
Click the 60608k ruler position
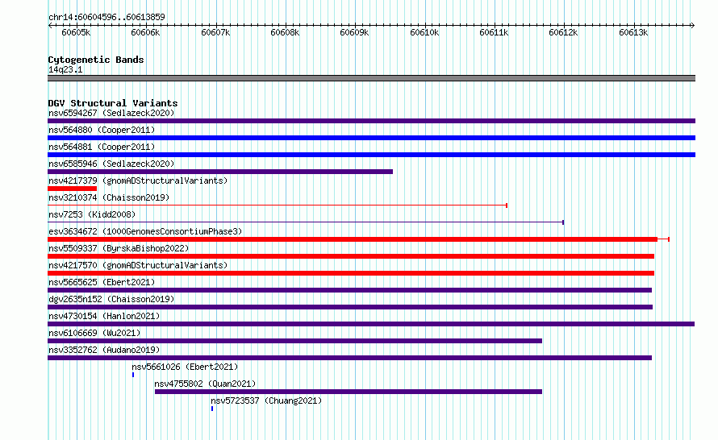click(x=285, y=32)
